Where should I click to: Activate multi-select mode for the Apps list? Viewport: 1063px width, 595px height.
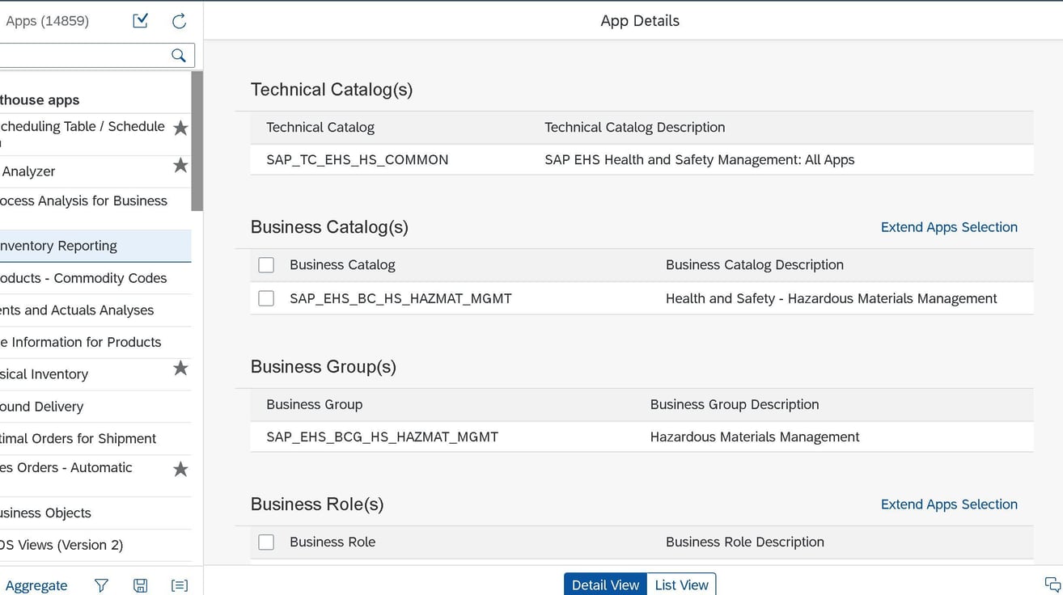(x=139, y=20)
